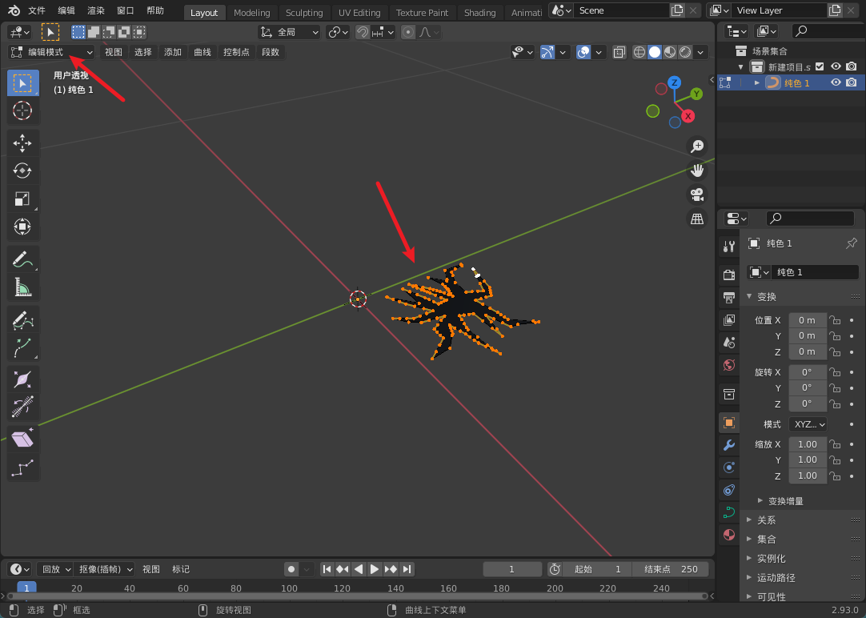Click the 添加 menu button

[173, 52]
